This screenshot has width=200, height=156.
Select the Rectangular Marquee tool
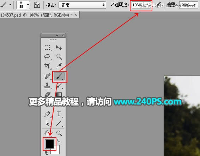(47, 48)
